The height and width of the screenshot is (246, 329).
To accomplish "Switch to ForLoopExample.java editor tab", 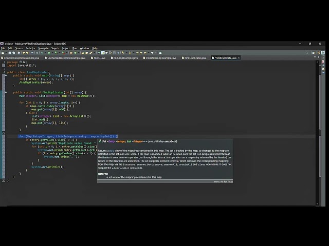I will 125,58.
